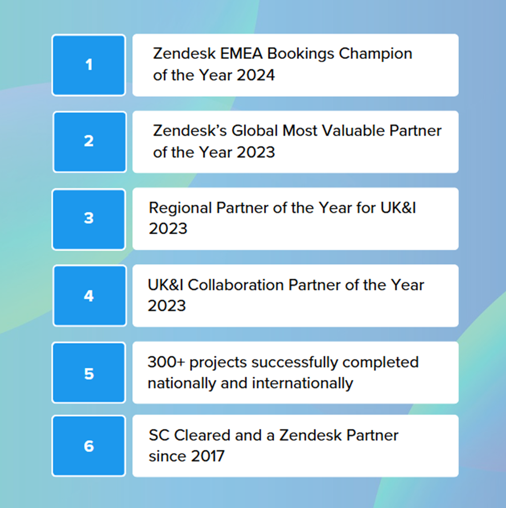
Task: Click the blue number 6 tile
Action: (x=89, y=446)
